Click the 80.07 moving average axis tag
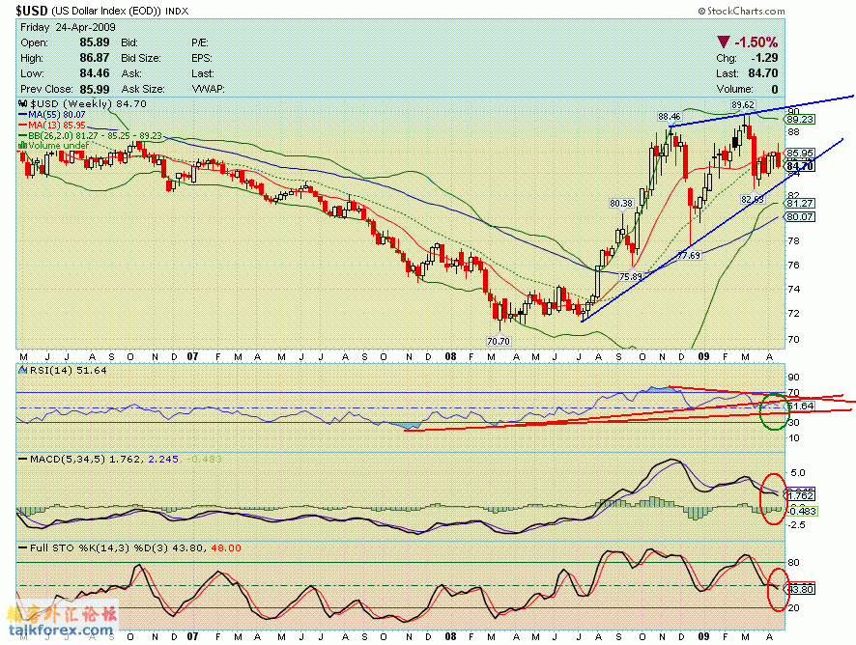The height and width of the screenshot is (645, 856). (800, 216)
